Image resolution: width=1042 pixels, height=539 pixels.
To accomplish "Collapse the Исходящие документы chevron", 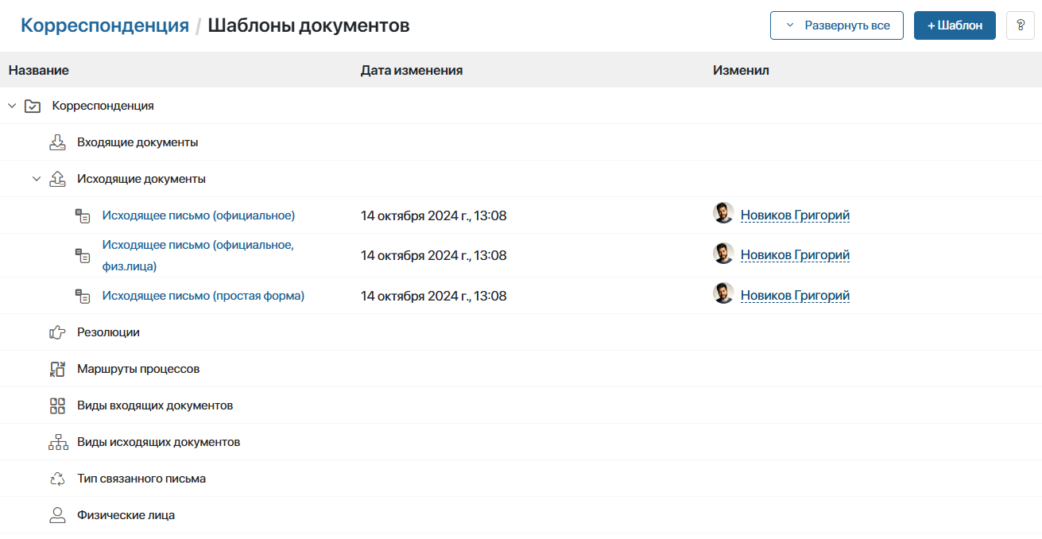I will tap(37, 179).
